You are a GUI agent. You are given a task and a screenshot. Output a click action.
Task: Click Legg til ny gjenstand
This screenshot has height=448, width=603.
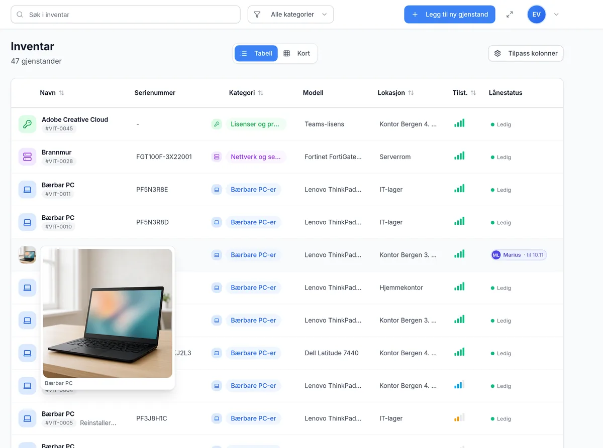pyautogui.click(x=450, y=15)
